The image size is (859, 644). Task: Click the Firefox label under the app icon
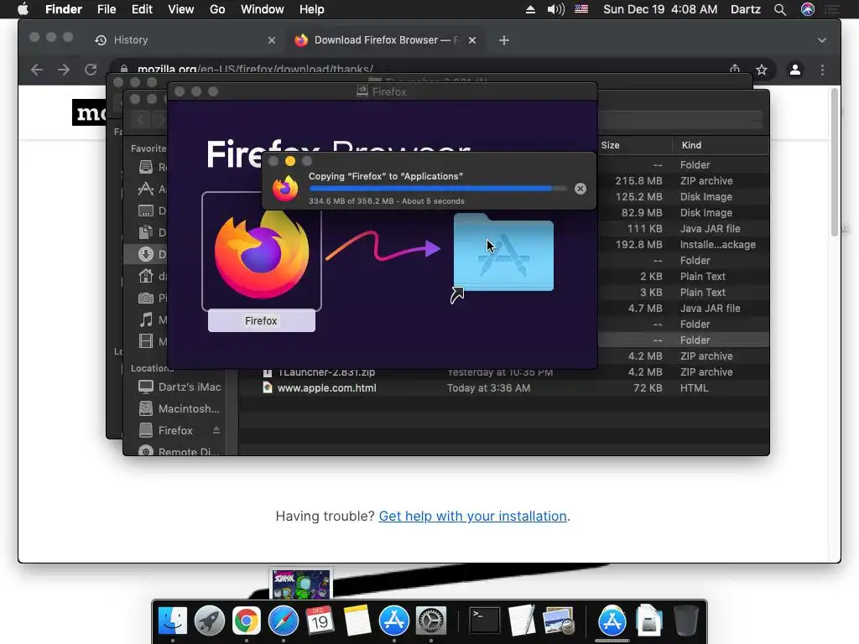click(x=262, y=321)
